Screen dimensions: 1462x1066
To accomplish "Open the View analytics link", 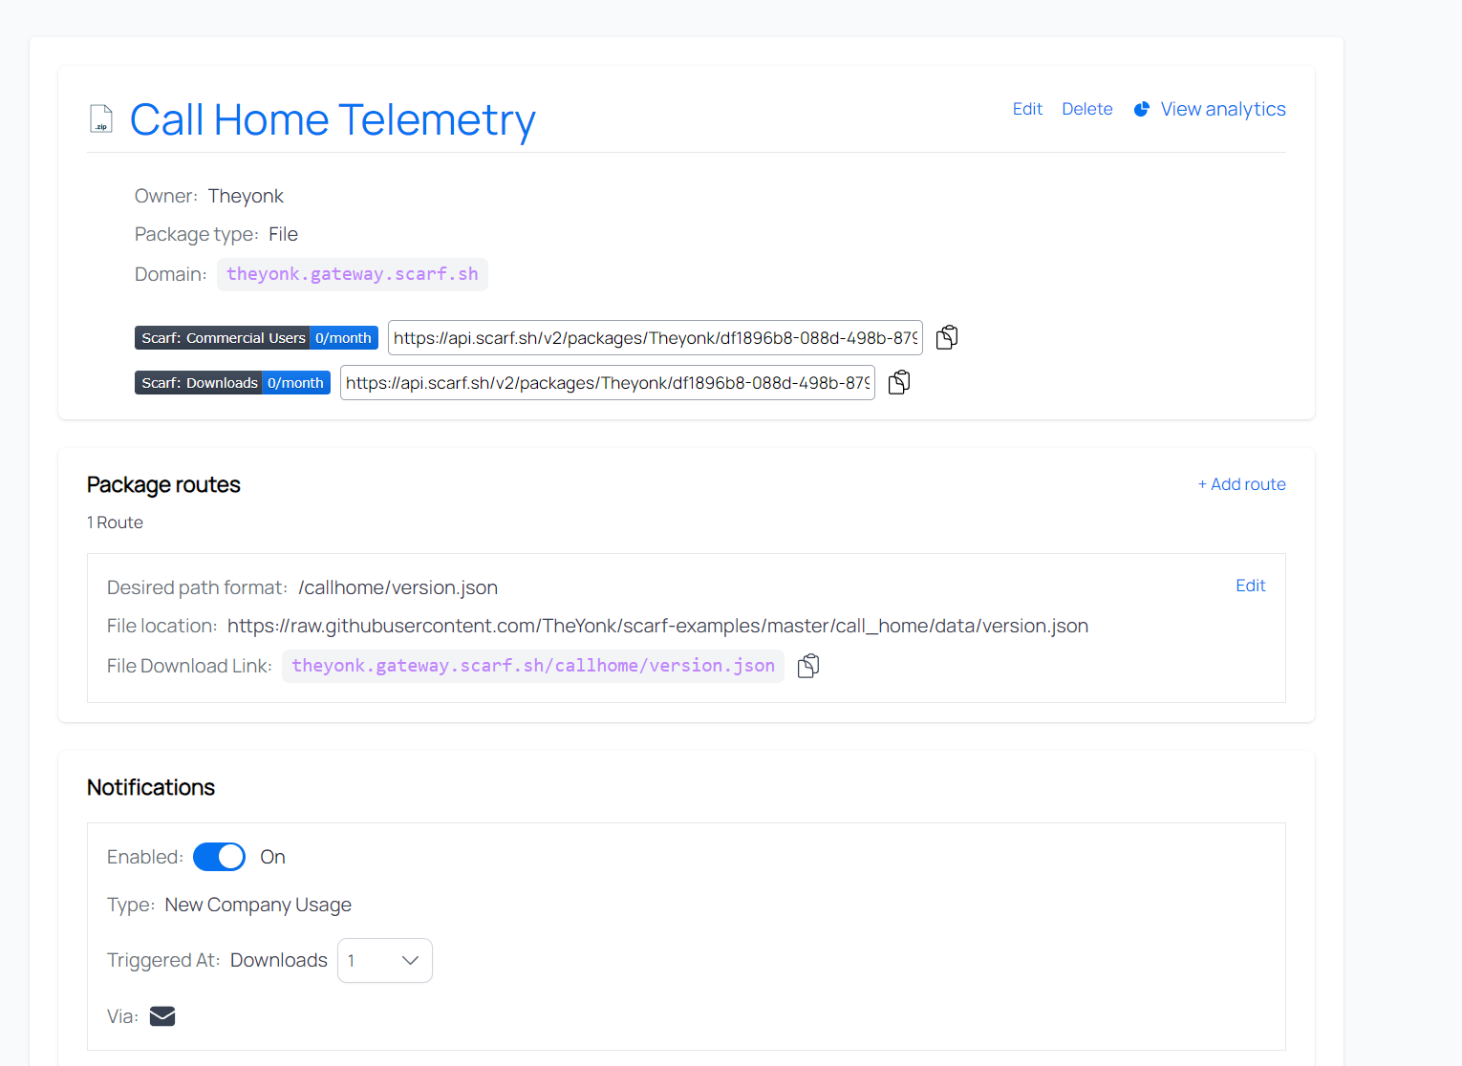I will coord(1222,109).
